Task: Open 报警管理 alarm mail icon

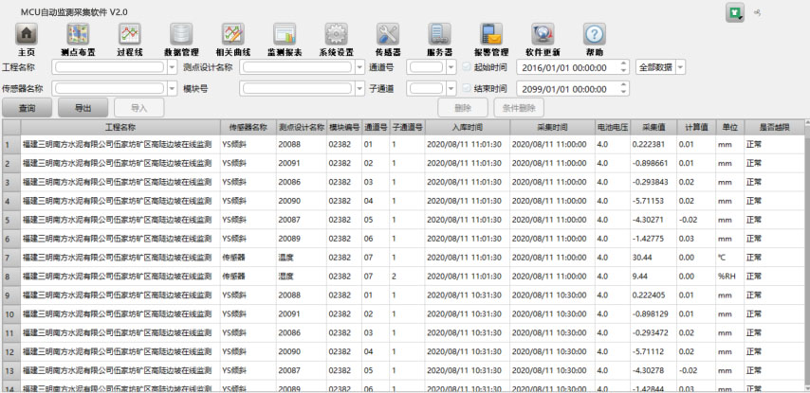Action: click(x=491, y=34)
